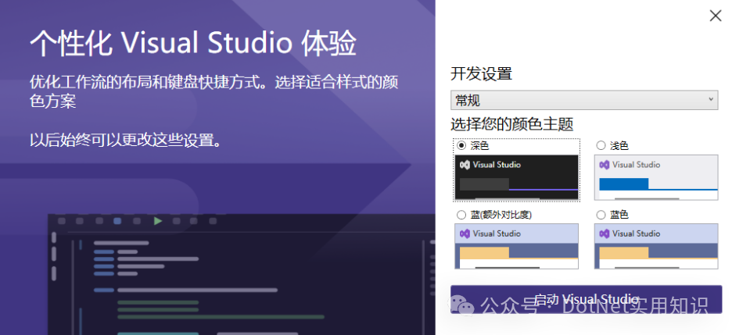Viewport: 732px width, 335px height.
Task: Choose the 蓝(额外对比度) theme radio button
Action: coord(461,215)
